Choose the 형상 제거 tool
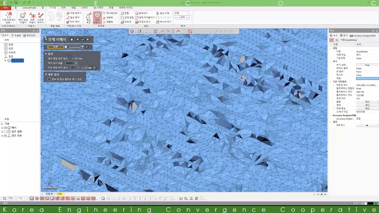 (x=73, y=17)
